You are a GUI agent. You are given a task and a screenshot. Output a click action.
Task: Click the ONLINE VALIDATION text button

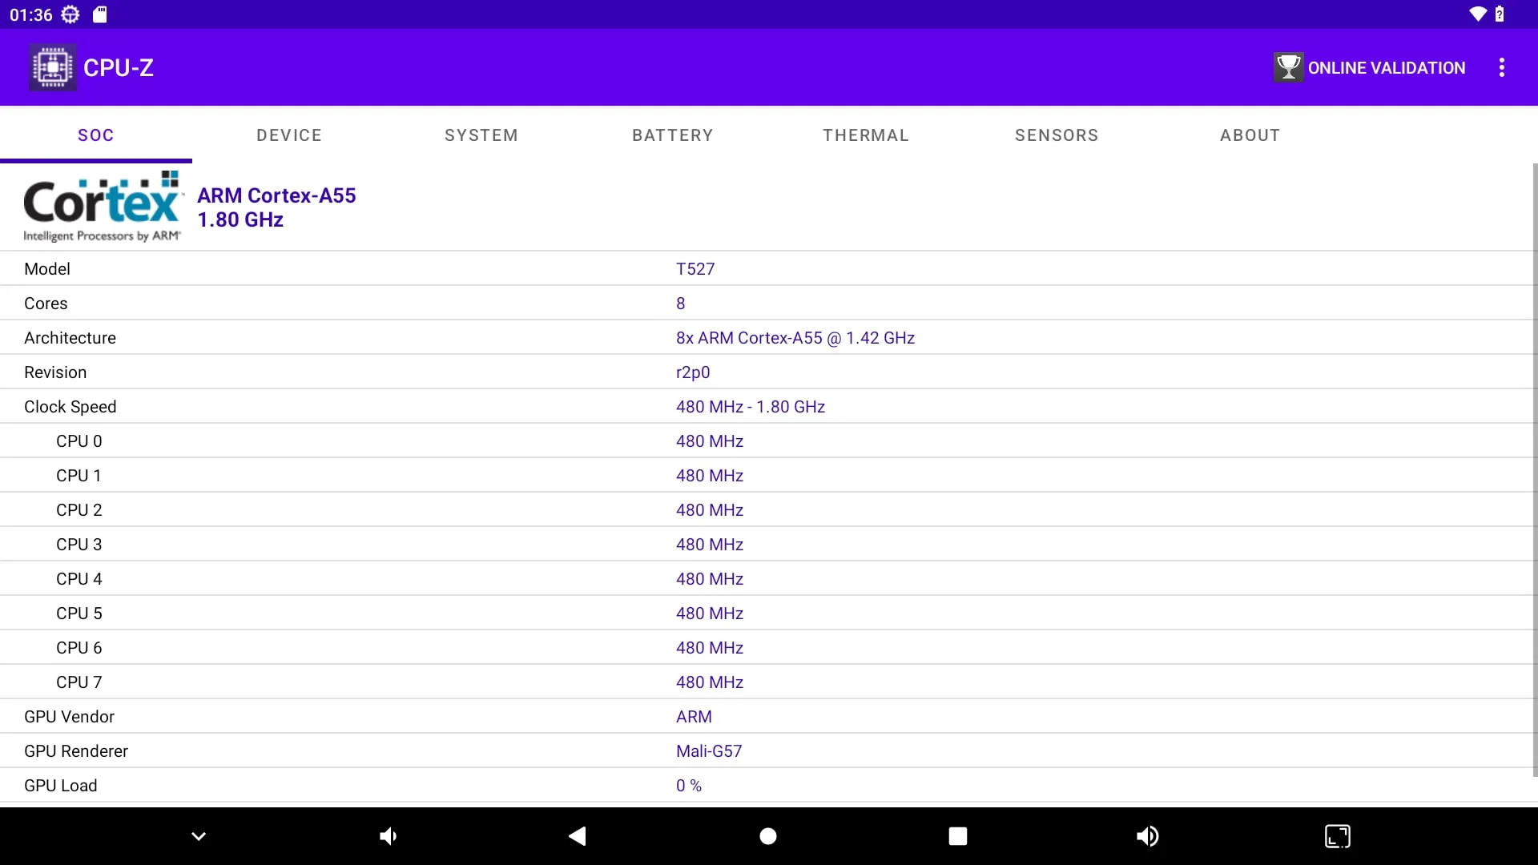1386,68
